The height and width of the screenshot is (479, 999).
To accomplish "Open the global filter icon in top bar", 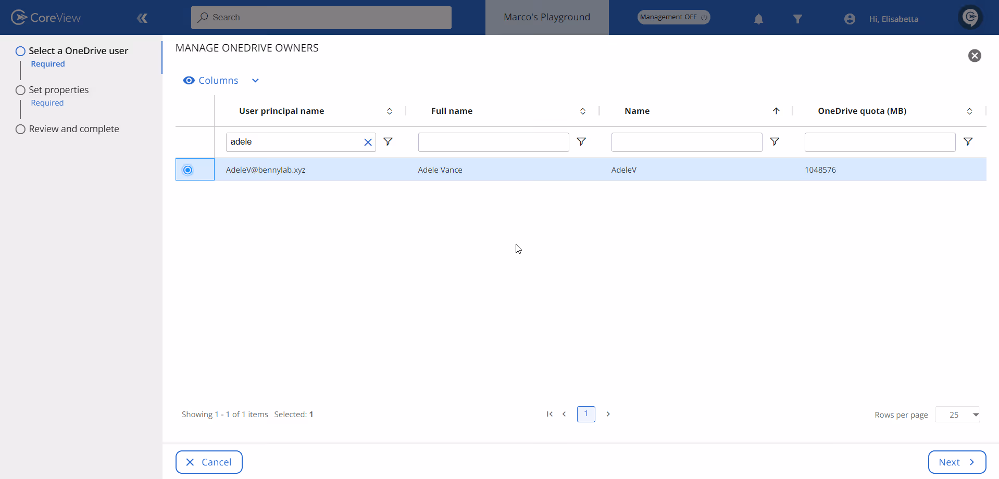I will point(798,19).
